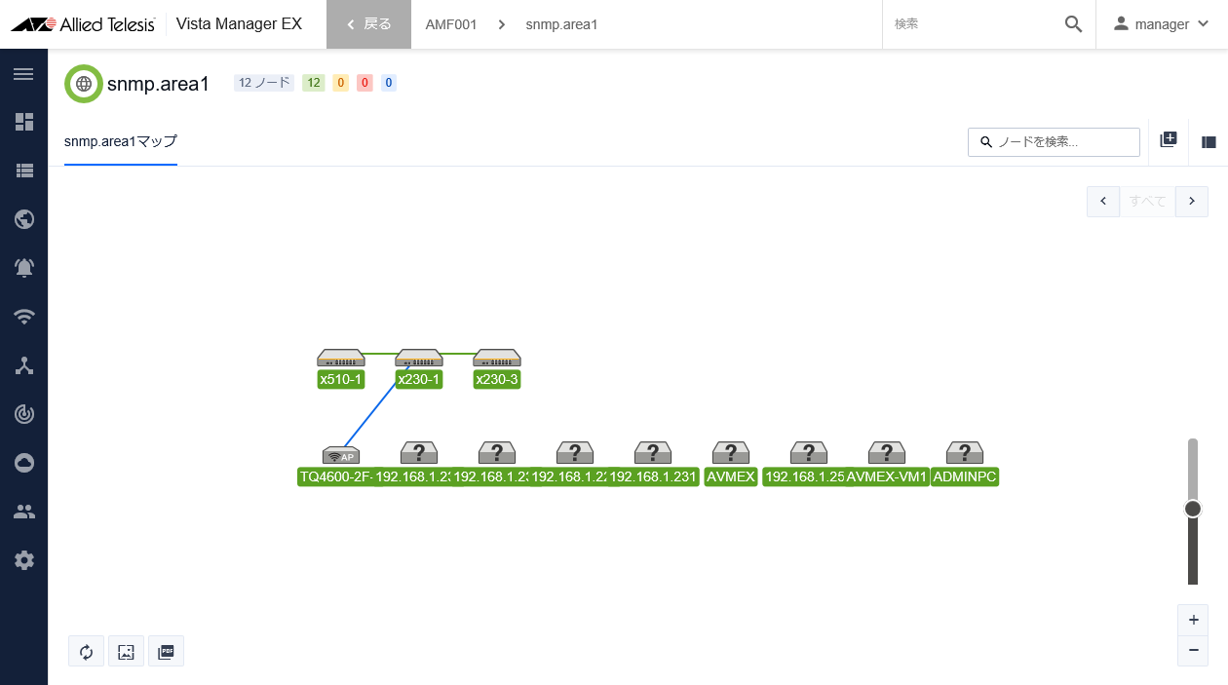This screenshot has height=685, width=1228.
Task: Select the AVMEX unknown device node
Action: [731, 465]
